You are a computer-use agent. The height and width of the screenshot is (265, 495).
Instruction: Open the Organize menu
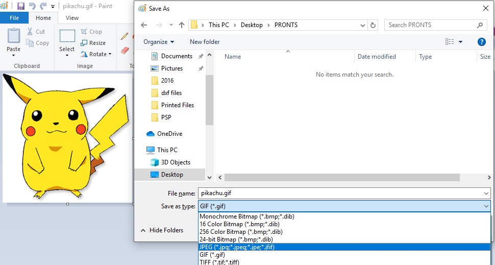tap(159, 42)
